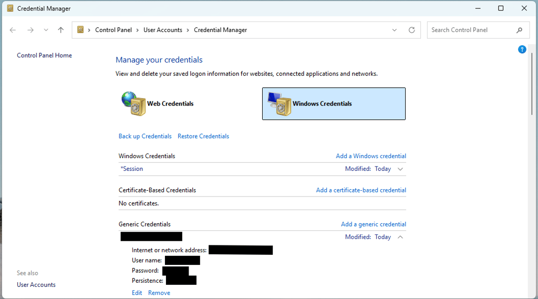The image size is (538, 299).
Task: Maximize the Credential Manager window
Action: (x=501, y=8)
